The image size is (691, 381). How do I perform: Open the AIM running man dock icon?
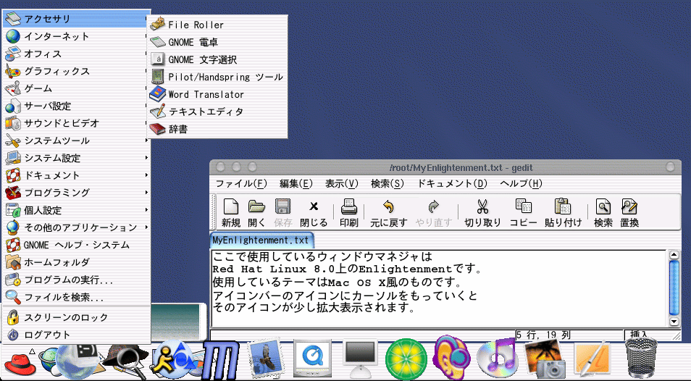point(172,359)
